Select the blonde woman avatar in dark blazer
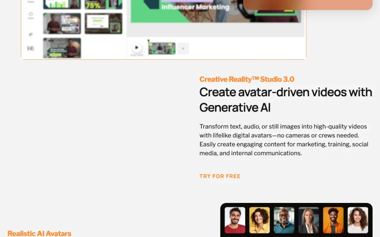Image resolution: width=380 pixels, height=237 pixels. [x=308, y=220]
